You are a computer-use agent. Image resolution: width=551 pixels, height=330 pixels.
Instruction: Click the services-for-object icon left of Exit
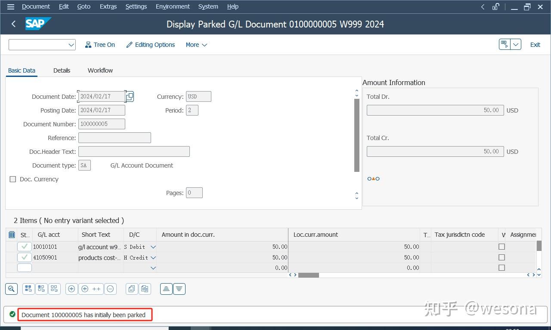point(505,45)
